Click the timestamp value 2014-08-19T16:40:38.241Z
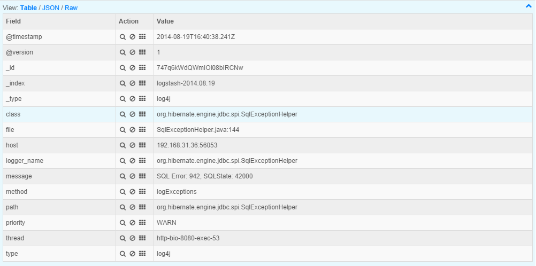The height and width of the screenshot is (266, 536). pyautogui.click(x=196, y=37)
